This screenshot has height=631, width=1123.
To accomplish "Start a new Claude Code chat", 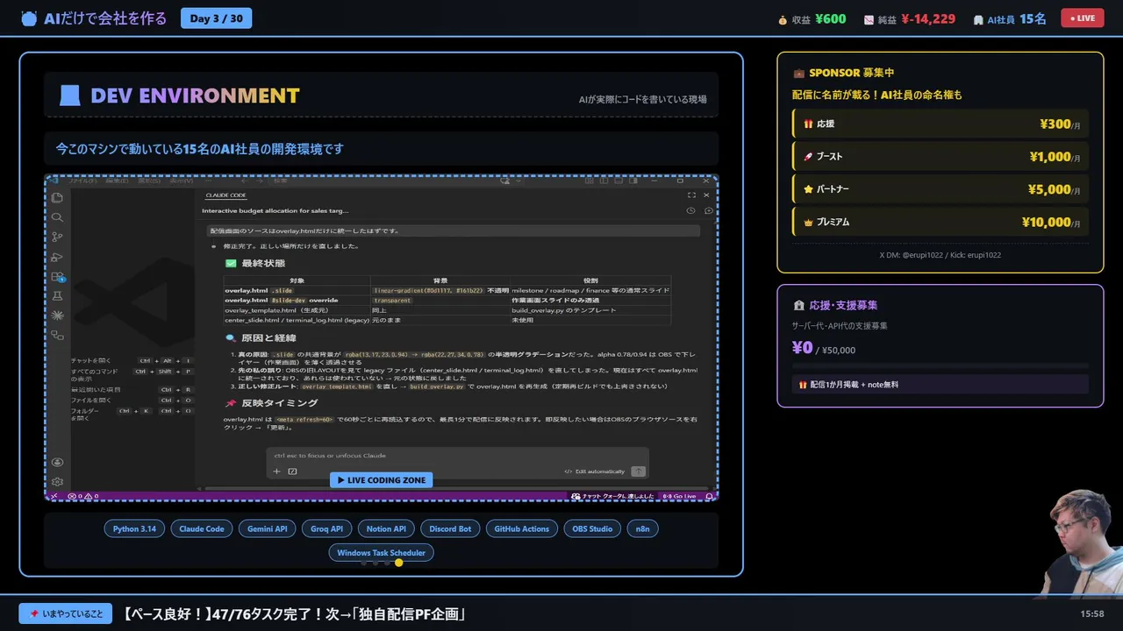I will coord(708,210).
